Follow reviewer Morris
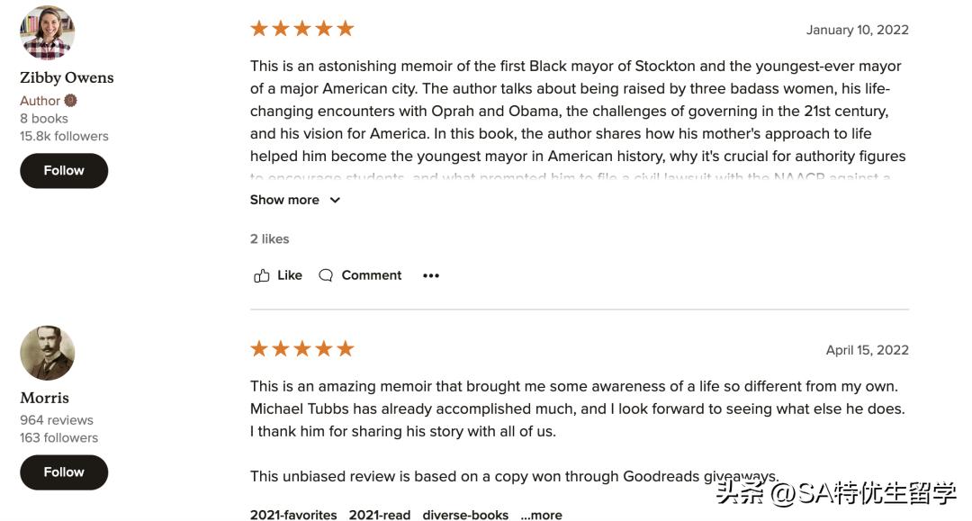The height and width of the screenshot is (521, 972). 64,472
